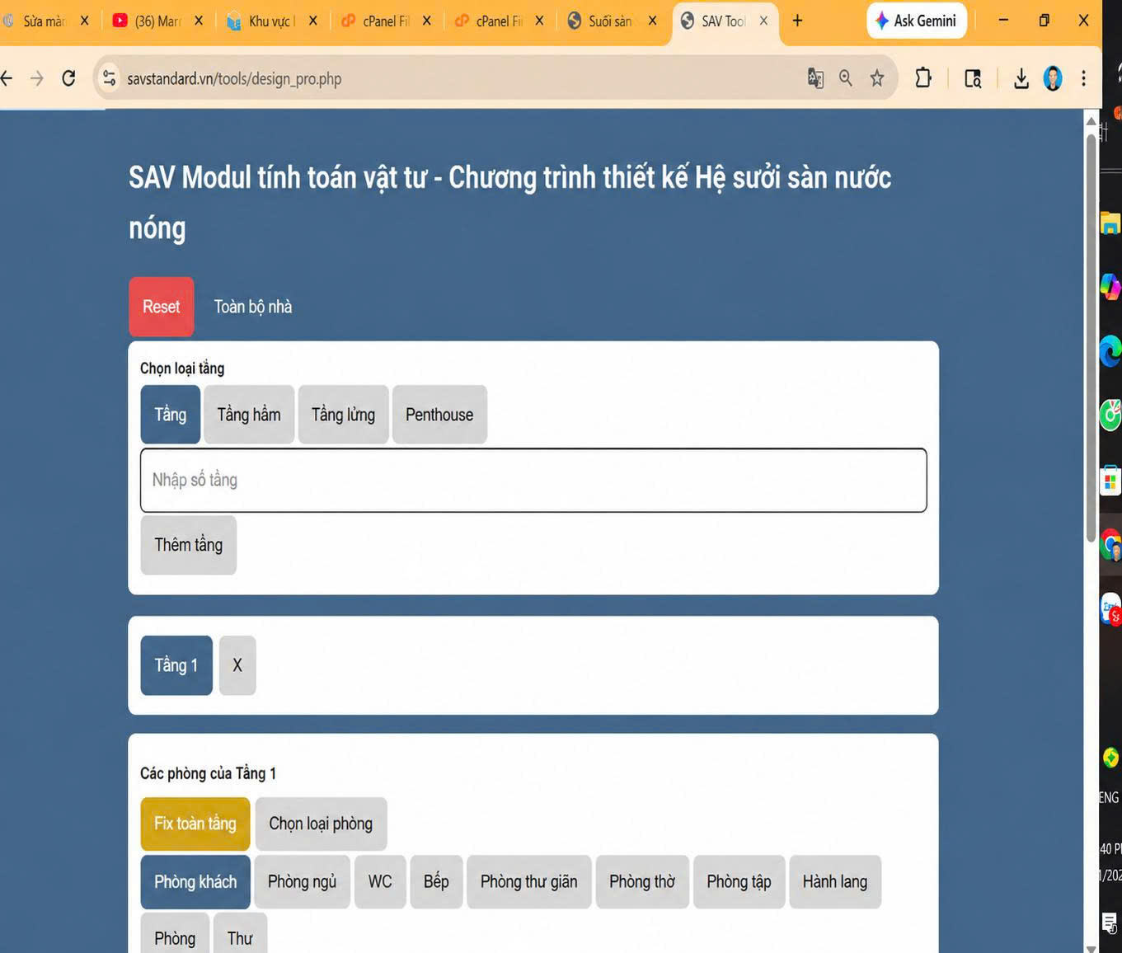This screenshot has width=1122, height=953.
Task: View site information icon in address bar
Action: [x=109, y=78]
